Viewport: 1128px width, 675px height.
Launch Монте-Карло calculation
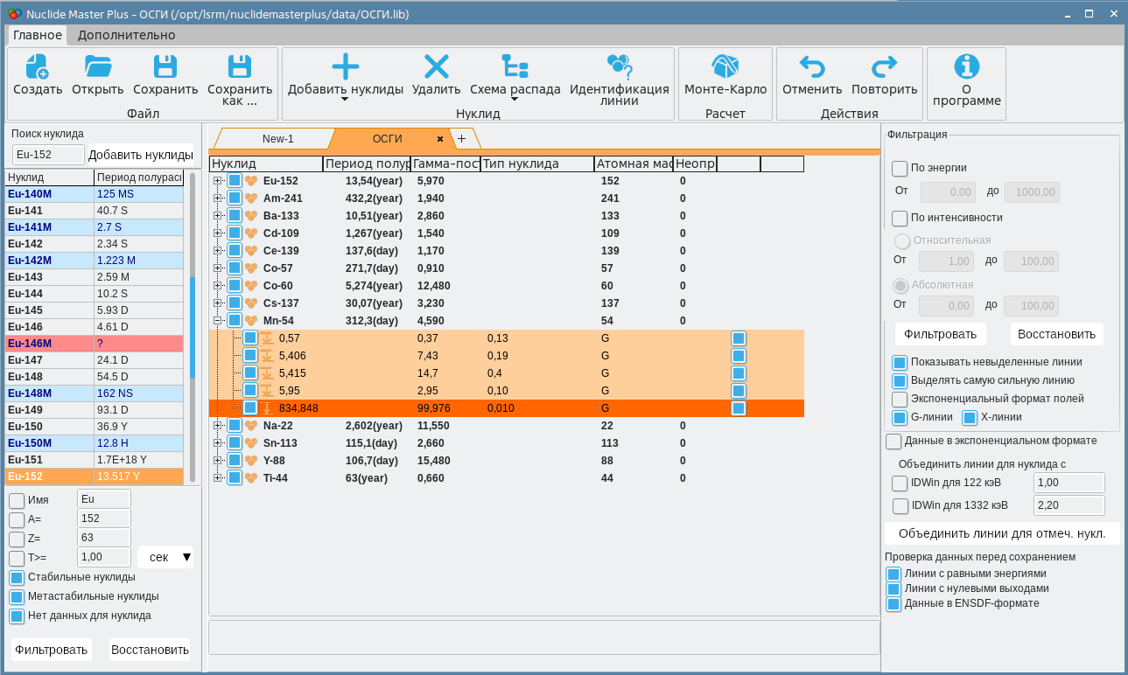[x=725, y=68]
